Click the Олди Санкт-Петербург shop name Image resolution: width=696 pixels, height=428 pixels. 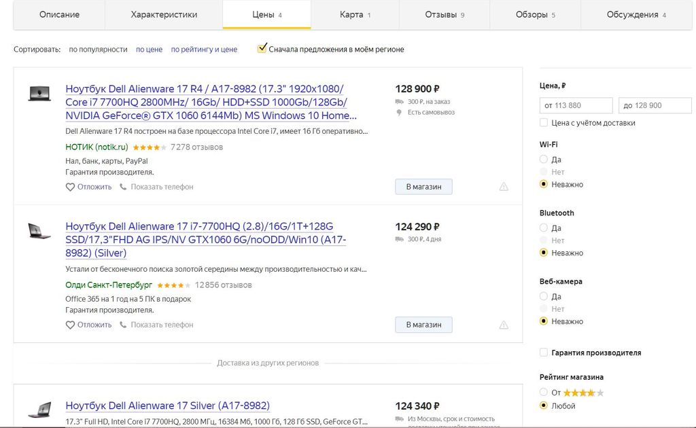pyautogui.click(x=109, y=285)
